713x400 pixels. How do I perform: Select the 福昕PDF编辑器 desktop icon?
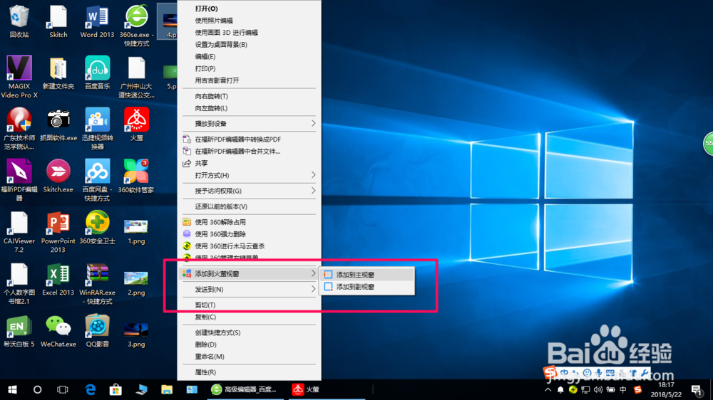click(x=19, y=180)
